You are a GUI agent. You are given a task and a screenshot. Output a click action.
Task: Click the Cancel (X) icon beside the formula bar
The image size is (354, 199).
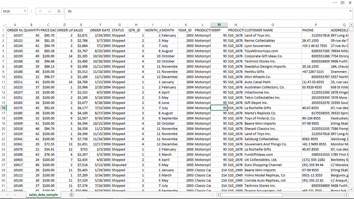40,11
